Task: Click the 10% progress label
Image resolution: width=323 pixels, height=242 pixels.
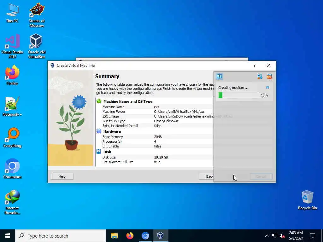Action: [265, 95]
